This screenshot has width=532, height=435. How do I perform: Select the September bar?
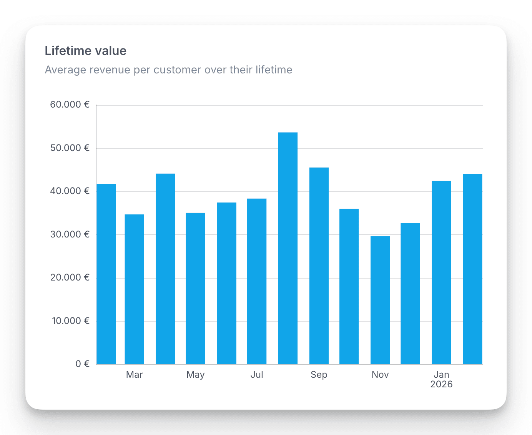319,266
